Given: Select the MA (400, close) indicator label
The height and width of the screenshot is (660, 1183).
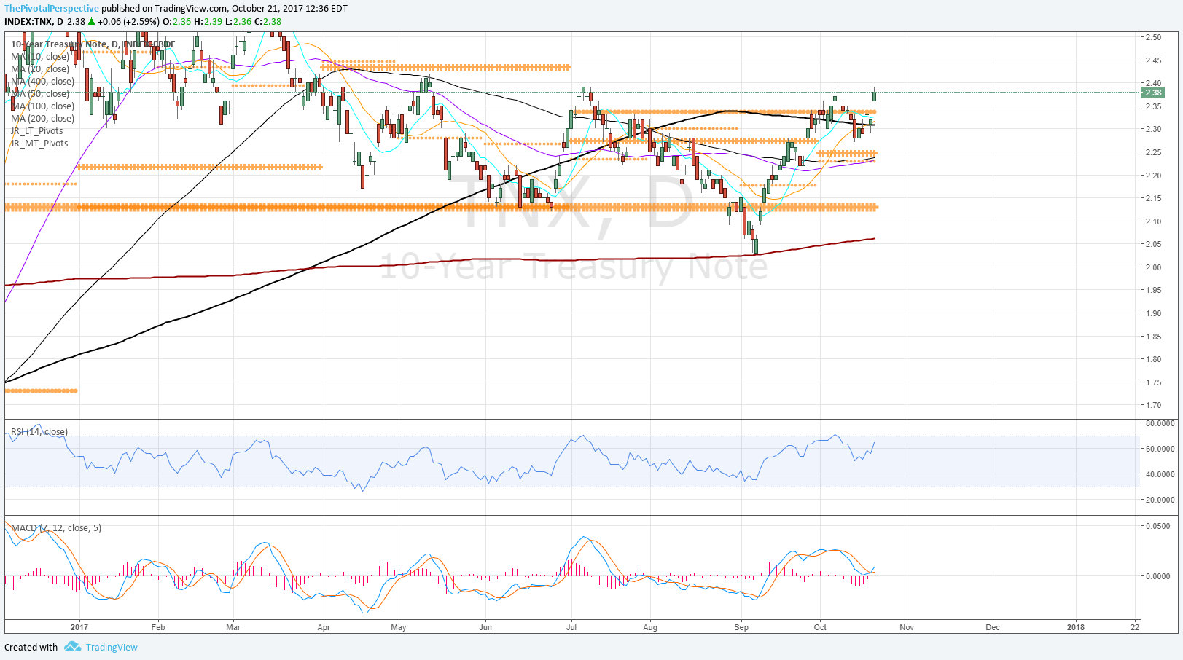Looking at the screenshot, I should (42, 82).
